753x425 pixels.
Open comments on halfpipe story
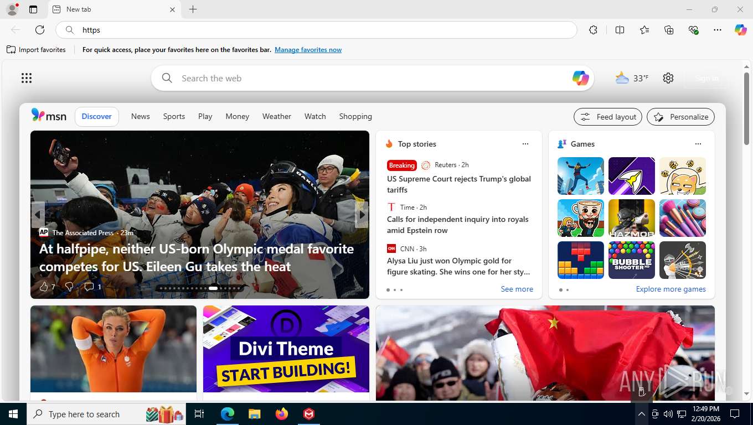pos(92,287)
